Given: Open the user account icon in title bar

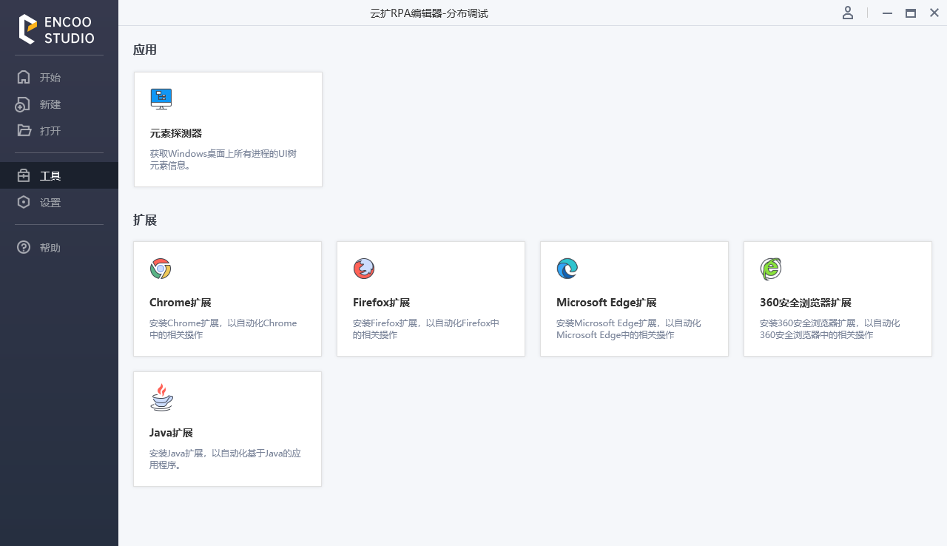Looking at the screenshot, I should pos(848,13).
